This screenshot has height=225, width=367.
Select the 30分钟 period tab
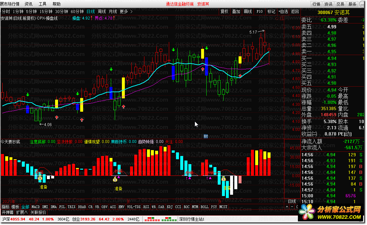(62, 11)
